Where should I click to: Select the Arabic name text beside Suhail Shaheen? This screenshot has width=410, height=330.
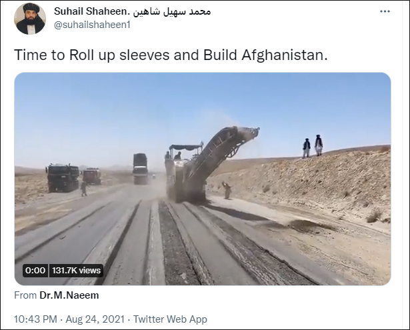tap(172, 11)
